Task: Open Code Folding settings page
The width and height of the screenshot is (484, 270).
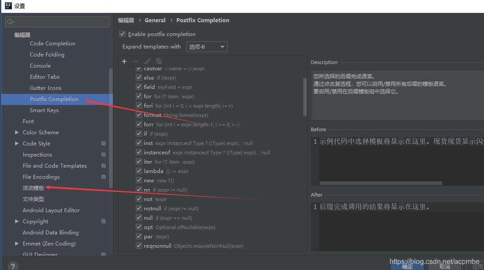Action: [x=47, y=55]
